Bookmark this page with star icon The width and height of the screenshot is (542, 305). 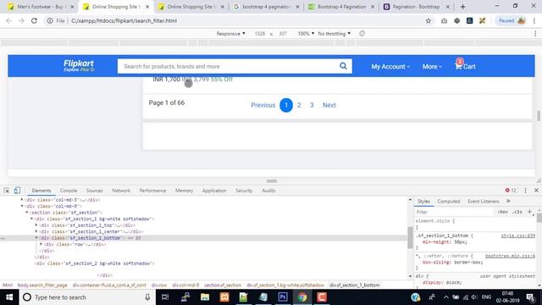429,20
